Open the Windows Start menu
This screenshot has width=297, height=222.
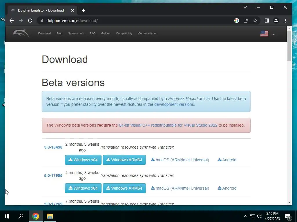(x=7, y=216)
